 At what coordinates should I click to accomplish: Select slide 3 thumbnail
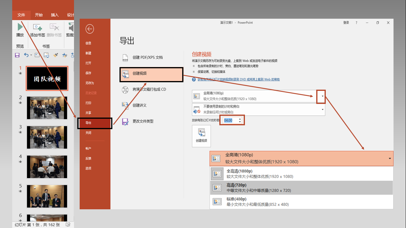(x=47, y=137)
